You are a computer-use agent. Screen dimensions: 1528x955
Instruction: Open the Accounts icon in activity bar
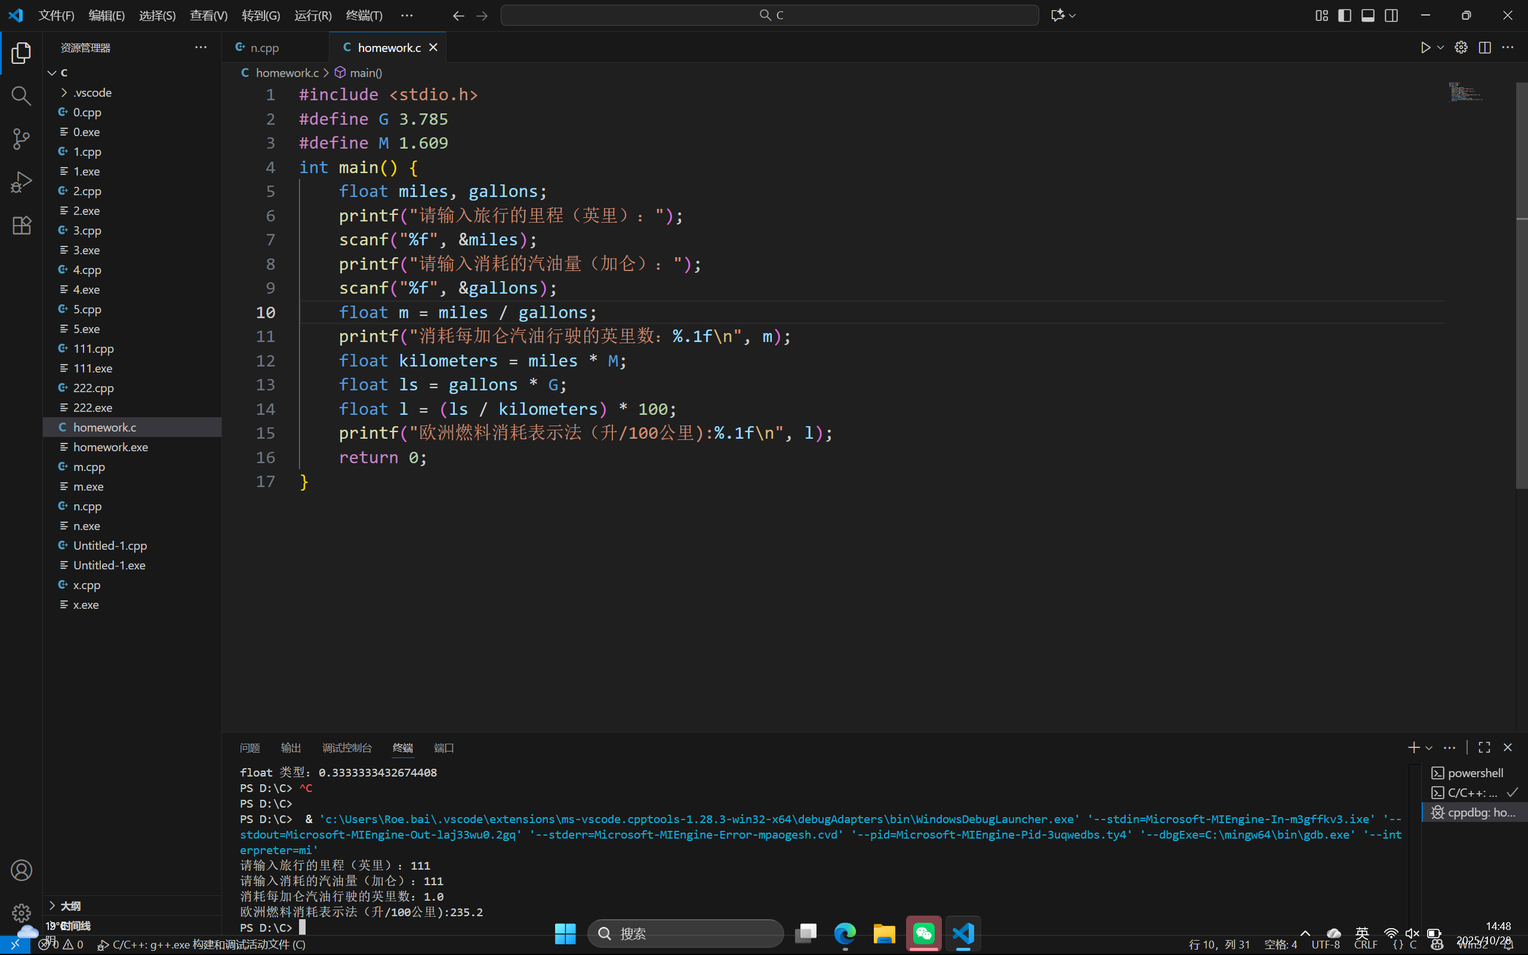point(21,870)
